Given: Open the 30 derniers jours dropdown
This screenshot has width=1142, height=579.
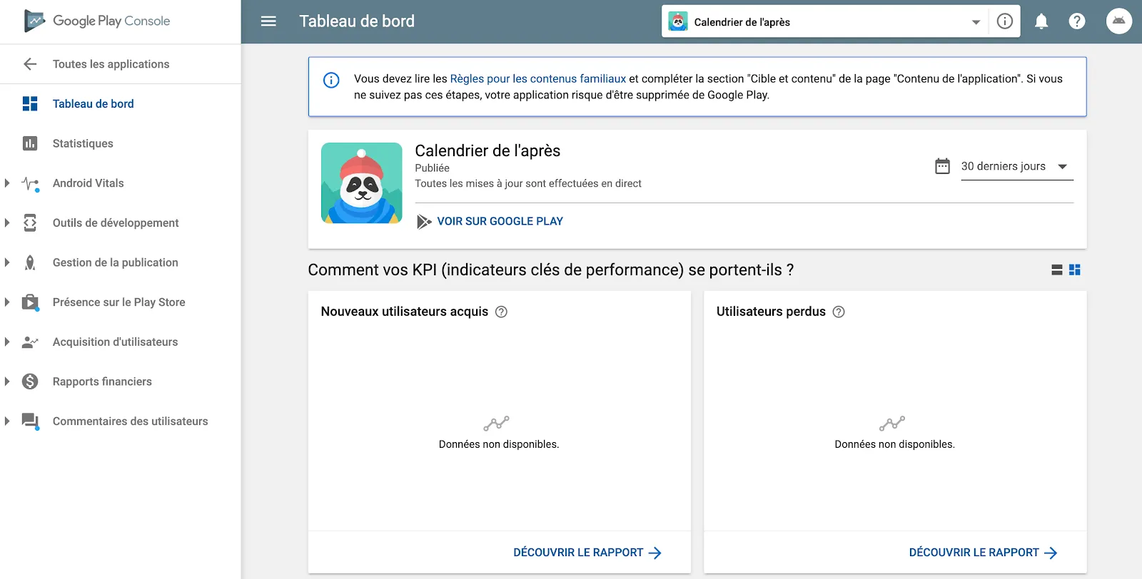Looking at the screenshot, I should point(1016,166).
